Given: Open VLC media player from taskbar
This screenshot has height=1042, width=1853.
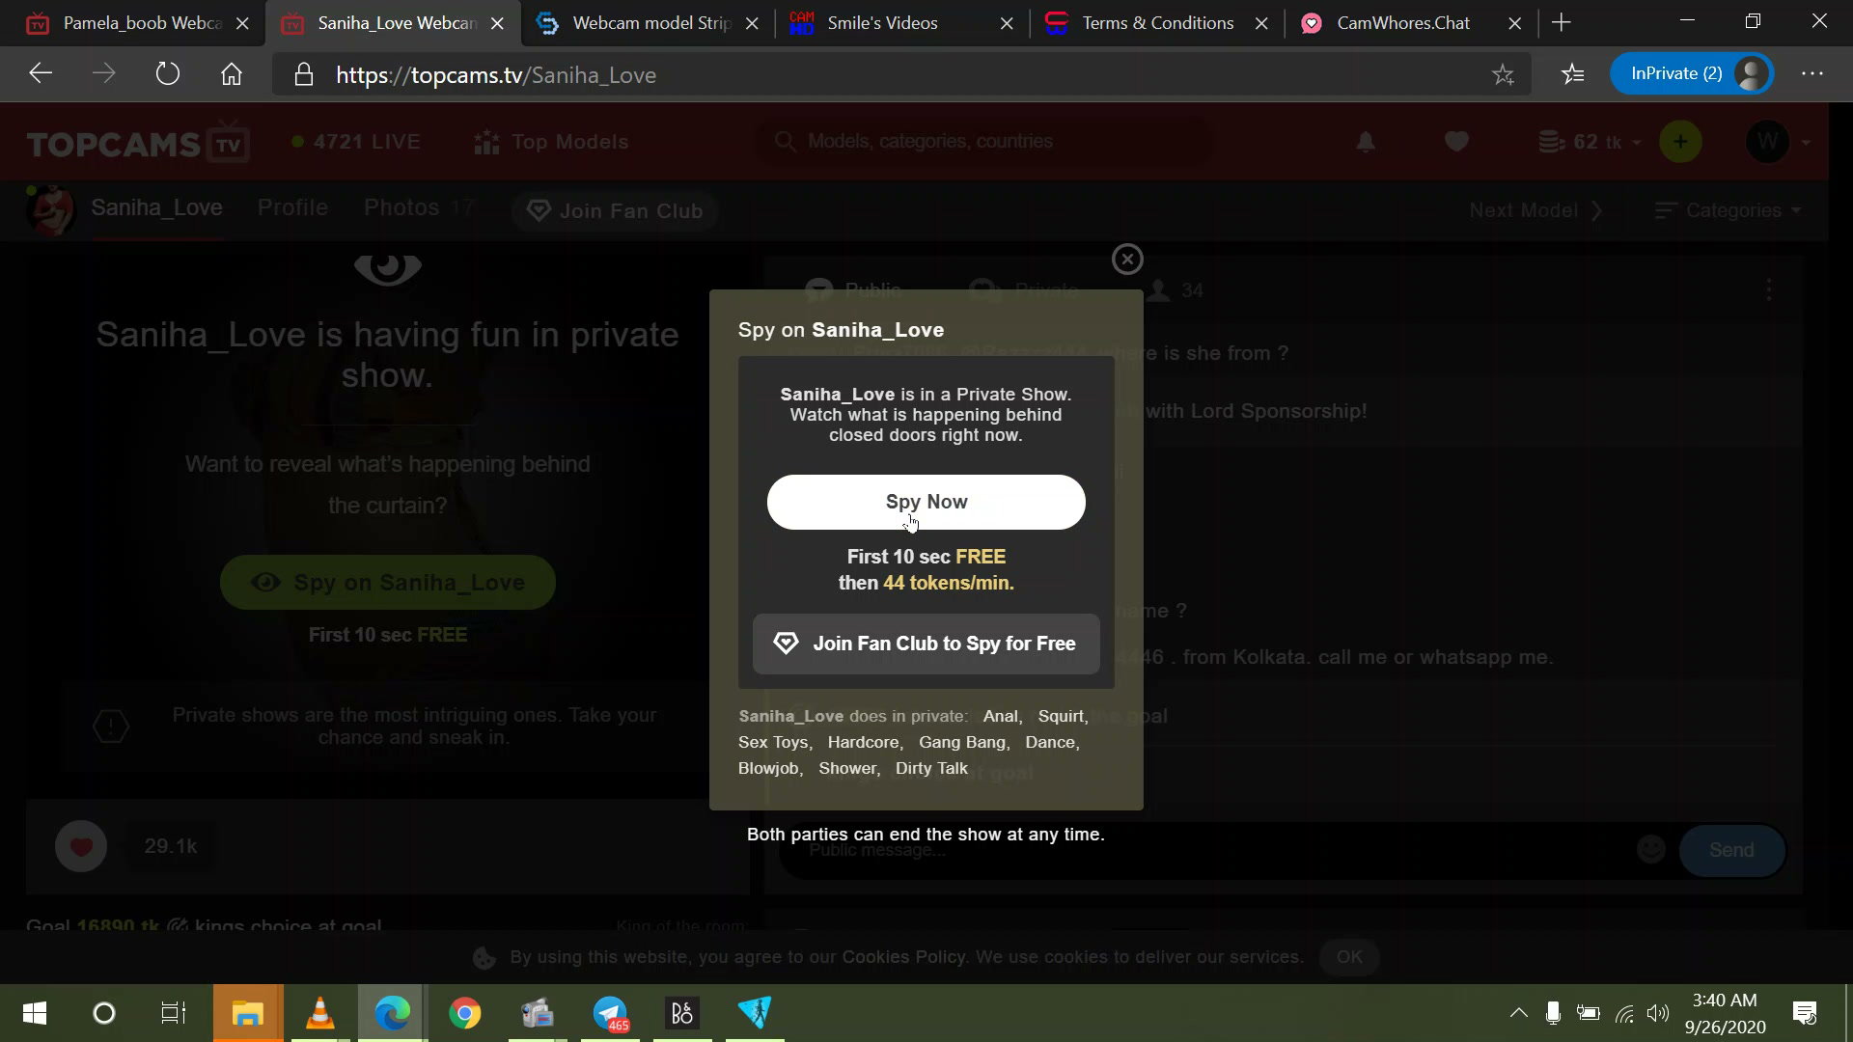Looking at the screenshot, I should 320,1013.
